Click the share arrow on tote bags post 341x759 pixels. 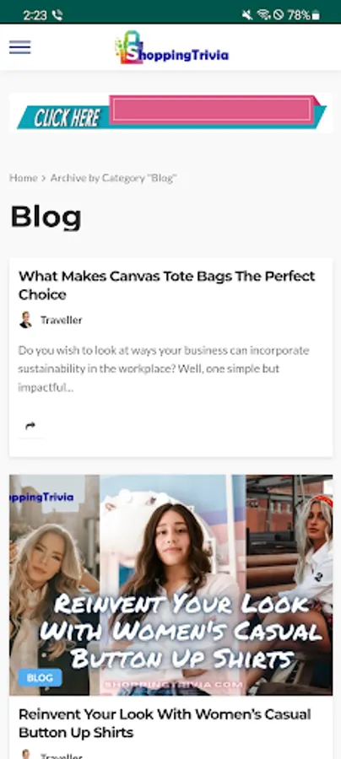(30, 426)
